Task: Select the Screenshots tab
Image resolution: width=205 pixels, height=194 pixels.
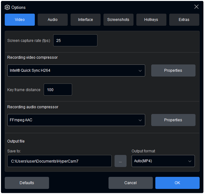Action: tap(118, 20)
